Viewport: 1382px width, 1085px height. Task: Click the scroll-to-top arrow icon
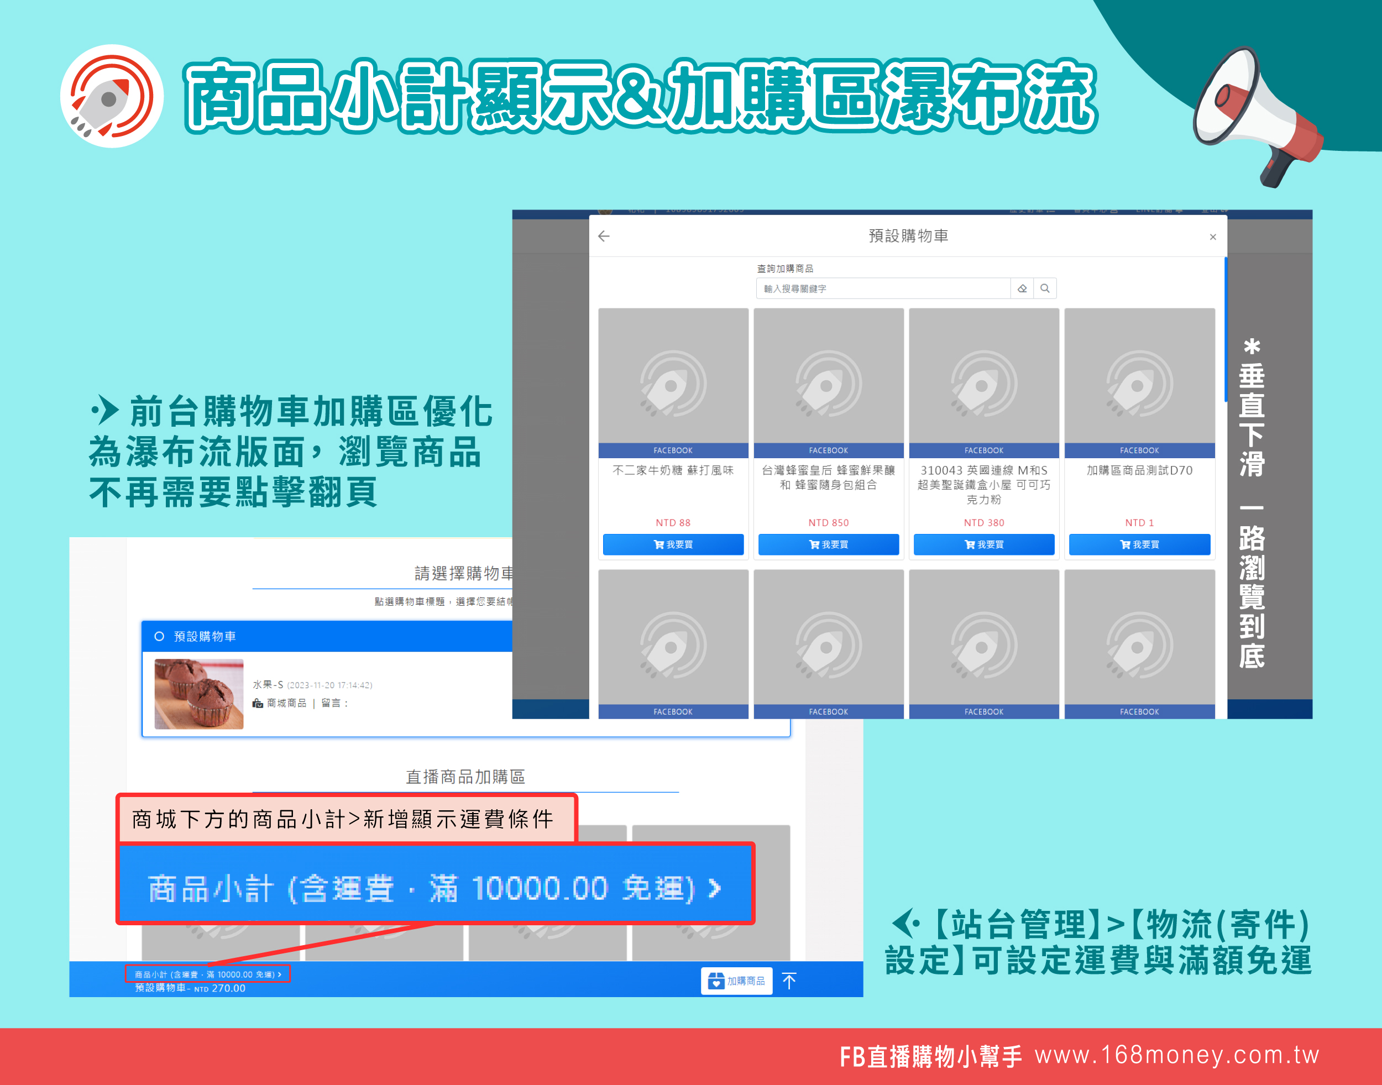coord(789,981)
